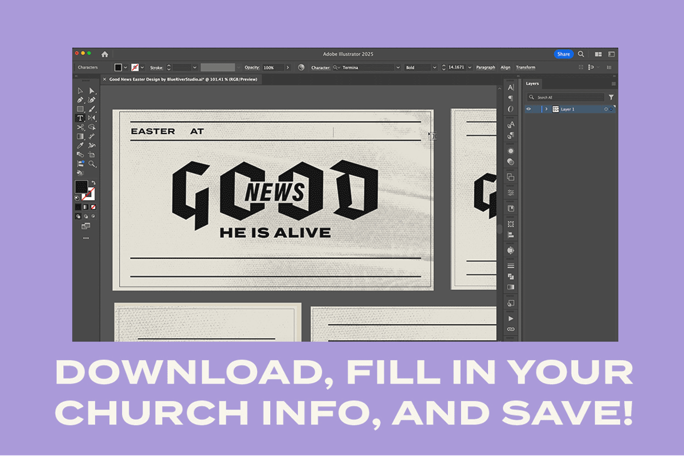
Task: Open the Links panel chain icon
Action: (510, 329)
